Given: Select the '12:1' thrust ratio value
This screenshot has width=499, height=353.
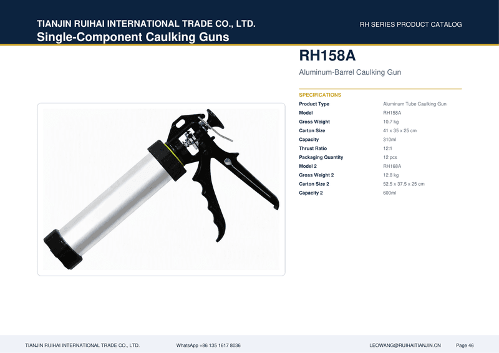Looking at the screenshot, I should click(387, 148).
